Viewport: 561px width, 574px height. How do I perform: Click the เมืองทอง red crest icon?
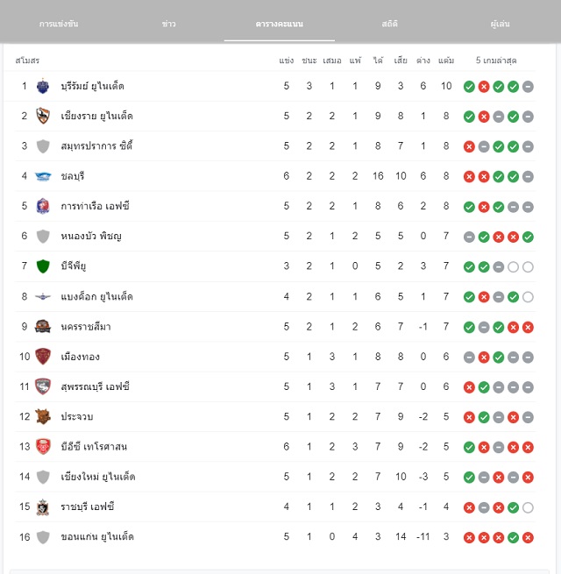coord(43,356)
